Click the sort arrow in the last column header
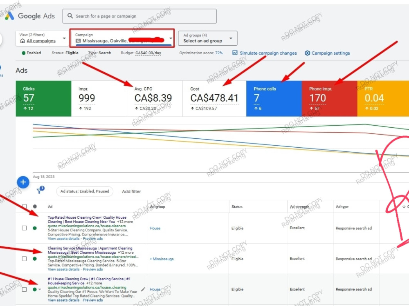Image resolution: width=409 pixels, height=306 pixels. click(404, 206)
